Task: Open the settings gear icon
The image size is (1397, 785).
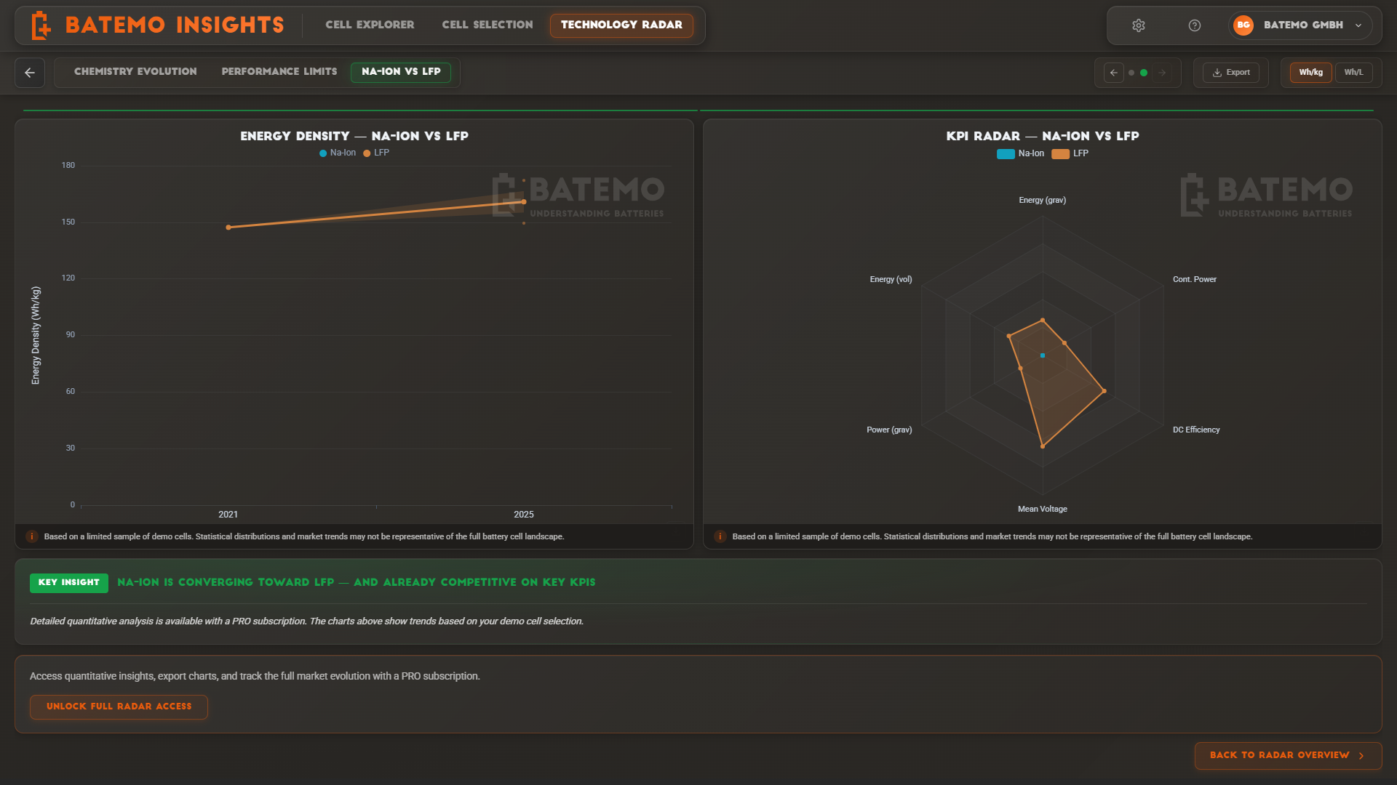Action: point(1139,25)
